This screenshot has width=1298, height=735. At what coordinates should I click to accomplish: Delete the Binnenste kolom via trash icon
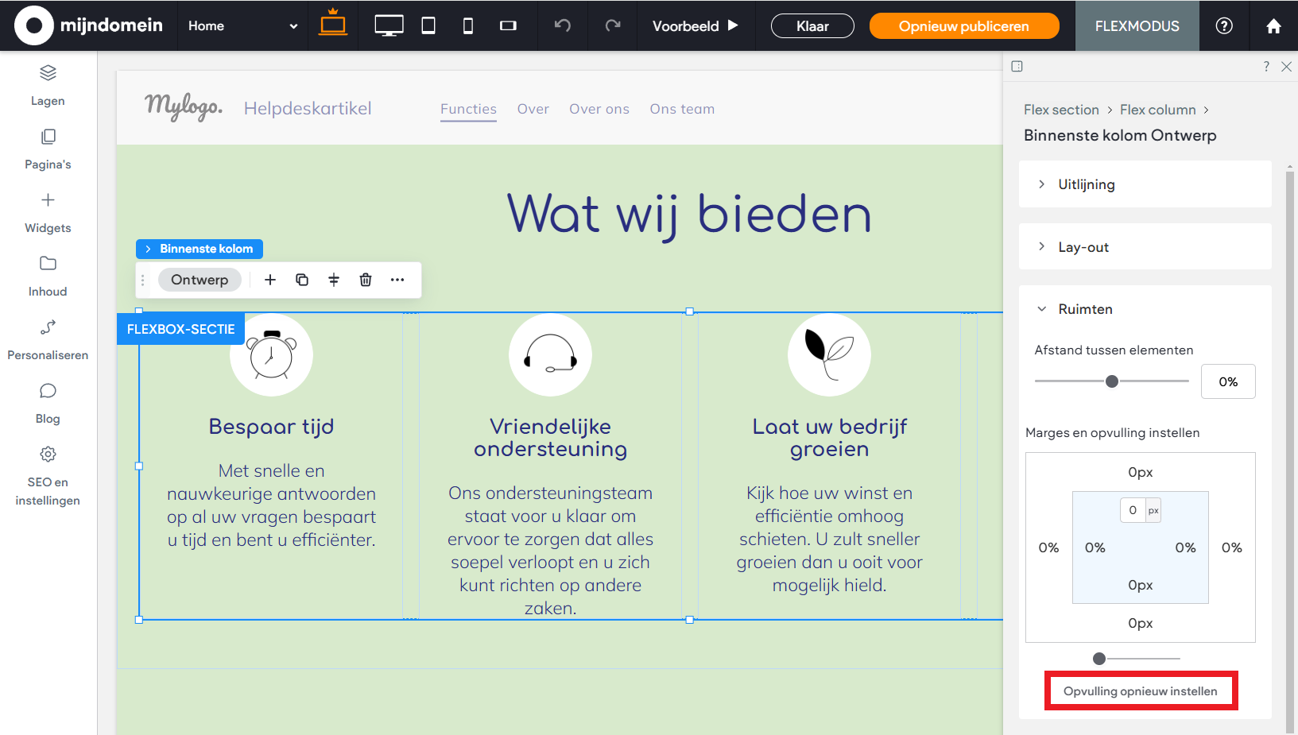(366, 280)
